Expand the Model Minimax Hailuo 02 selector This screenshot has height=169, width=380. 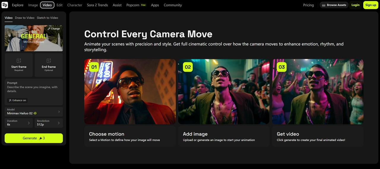pos(34,112)
